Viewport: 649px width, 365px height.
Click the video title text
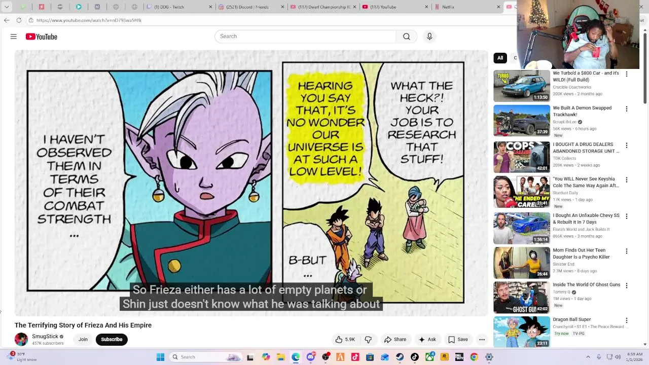click(83, 325)
